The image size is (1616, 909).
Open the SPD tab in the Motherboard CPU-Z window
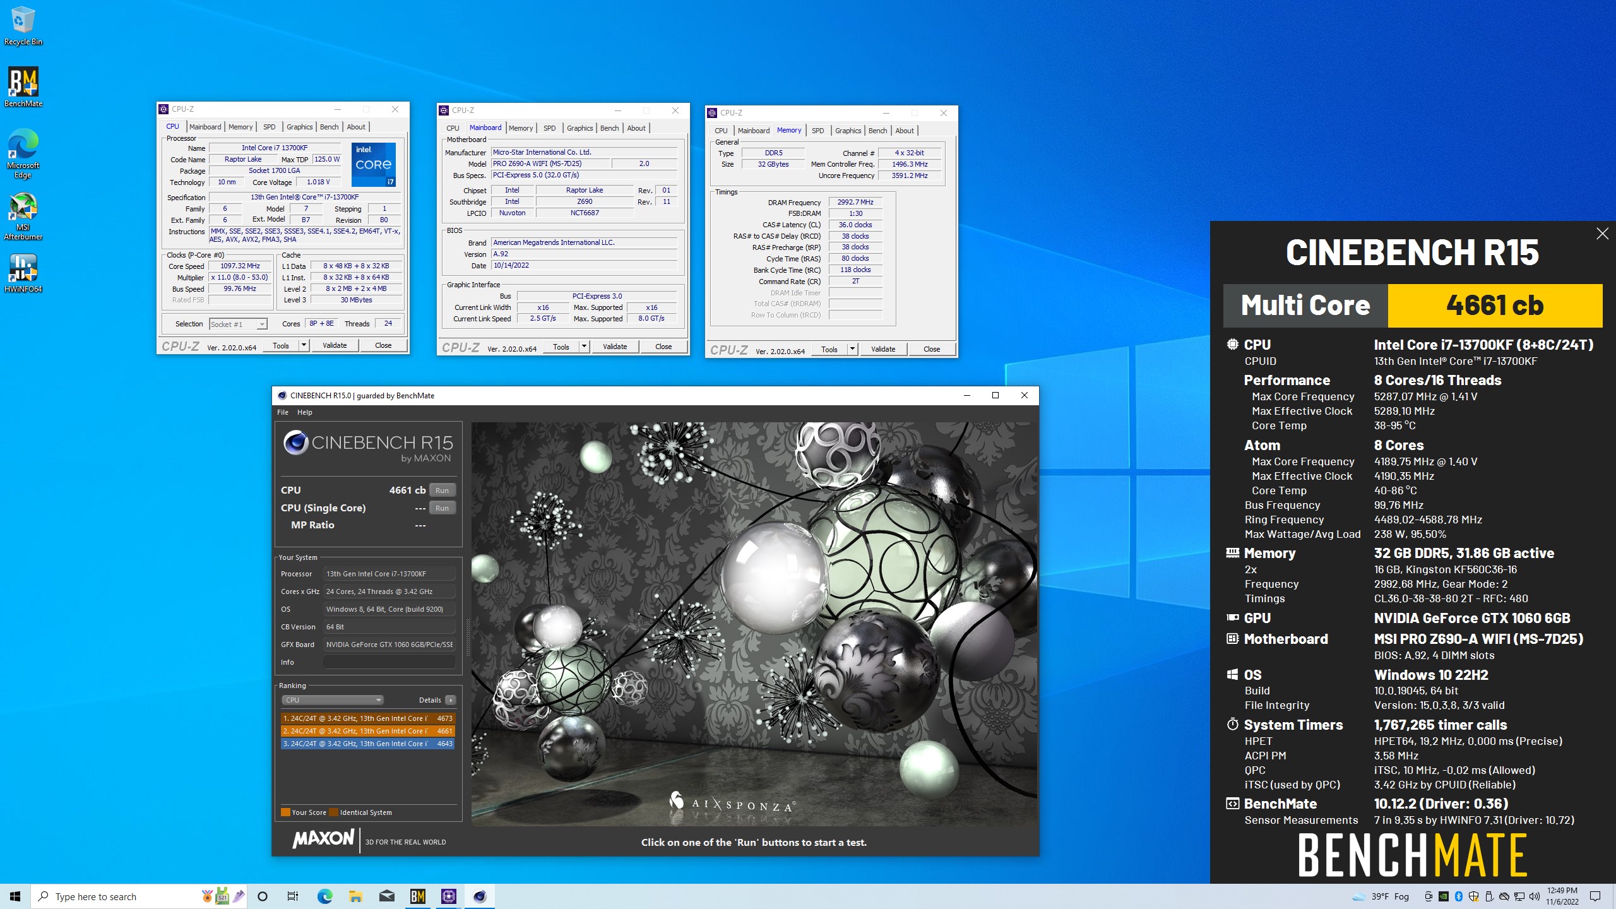pos(550,128)
